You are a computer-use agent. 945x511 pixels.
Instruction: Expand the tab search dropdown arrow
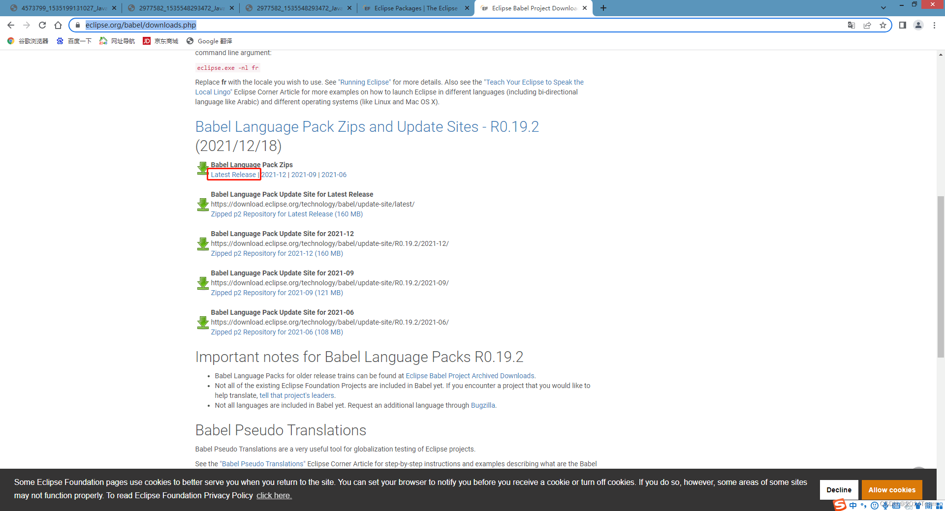883,8
